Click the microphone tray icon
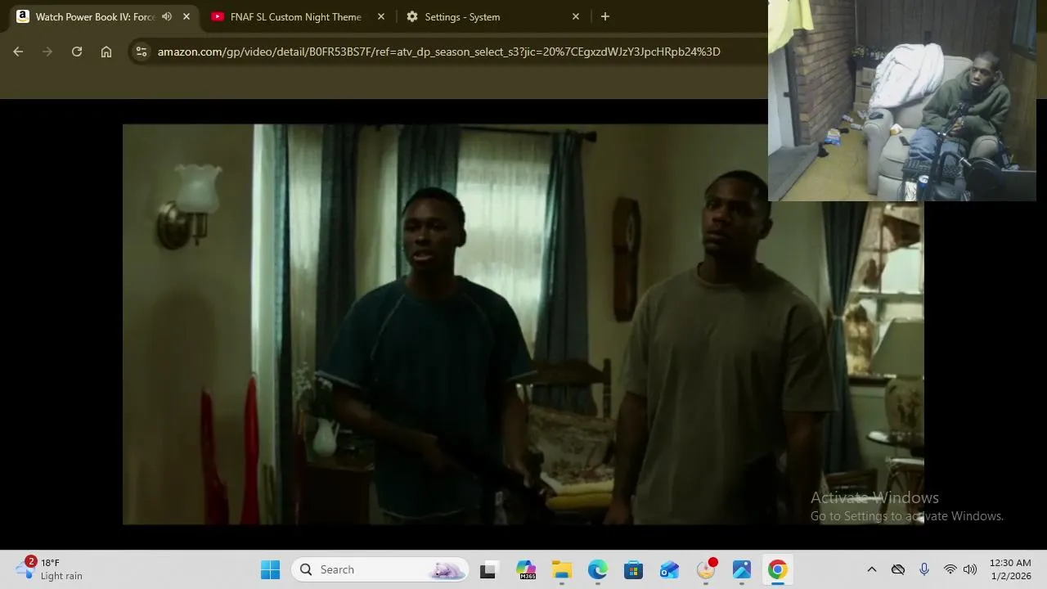Image resolution: width=1047 pixels, height=589 pixels. (x=924, y=569)
